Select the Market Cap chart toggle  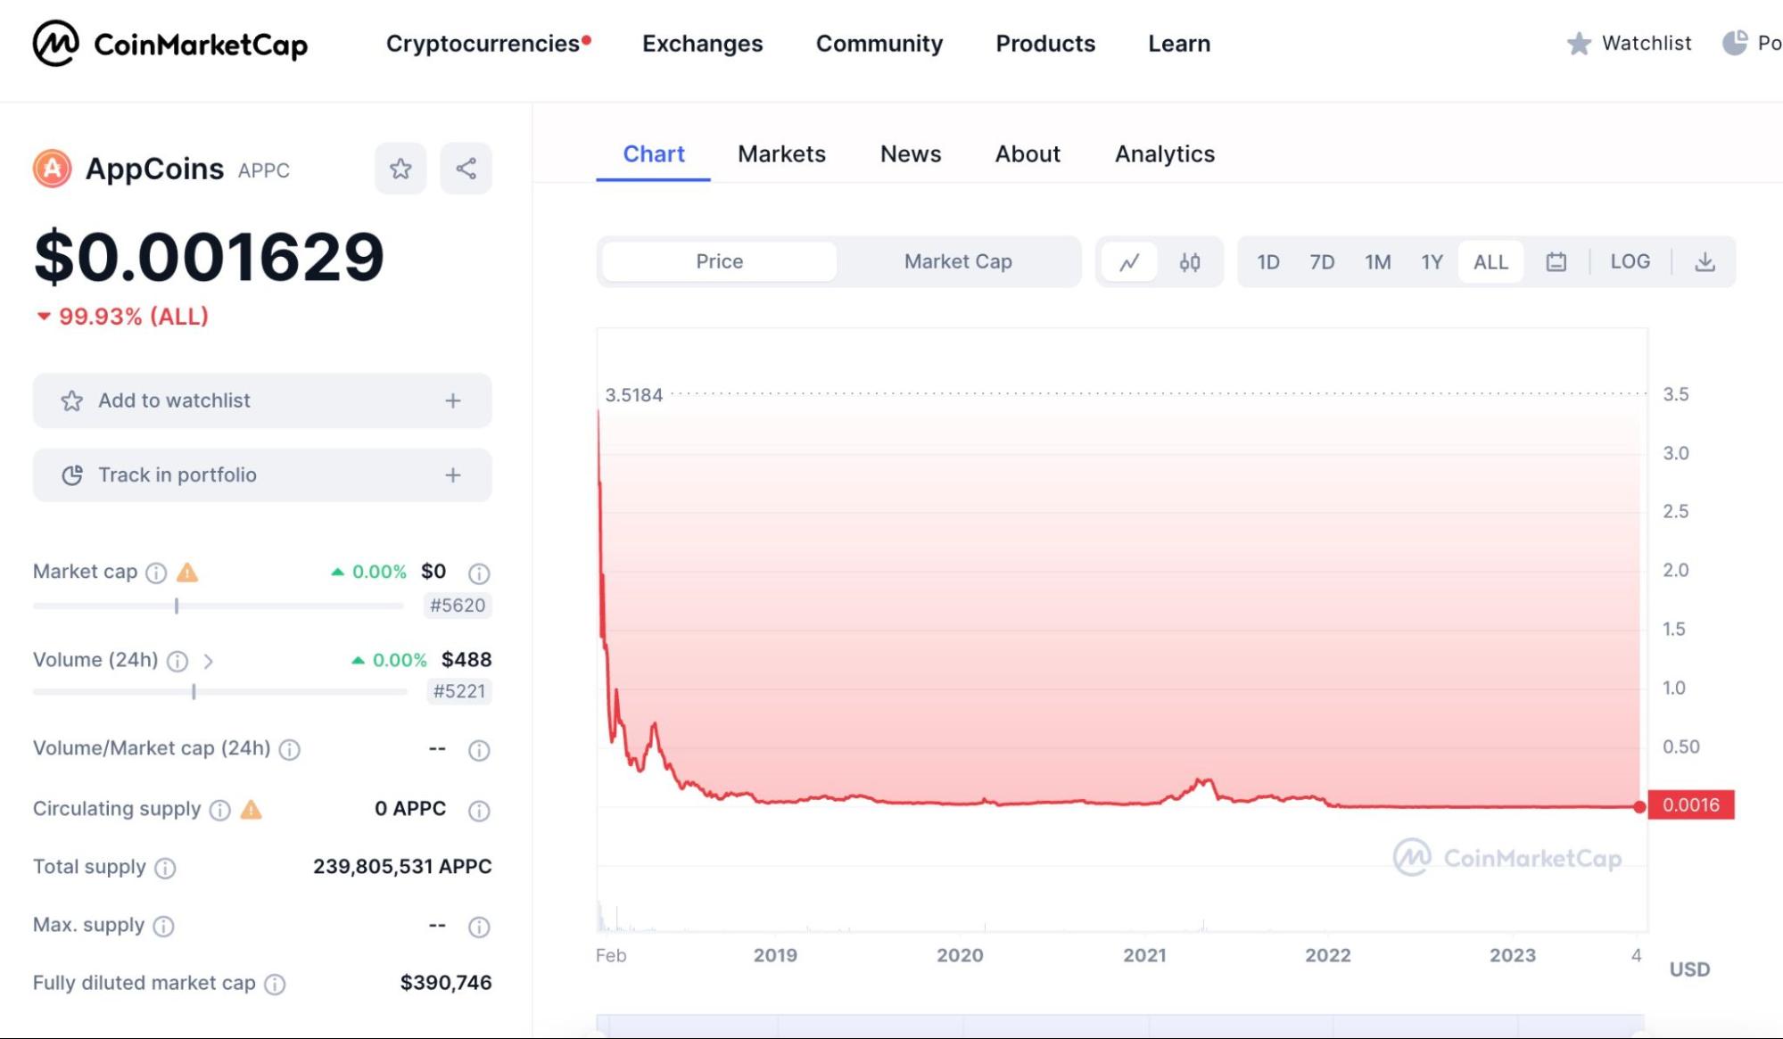tap(958, 262)
